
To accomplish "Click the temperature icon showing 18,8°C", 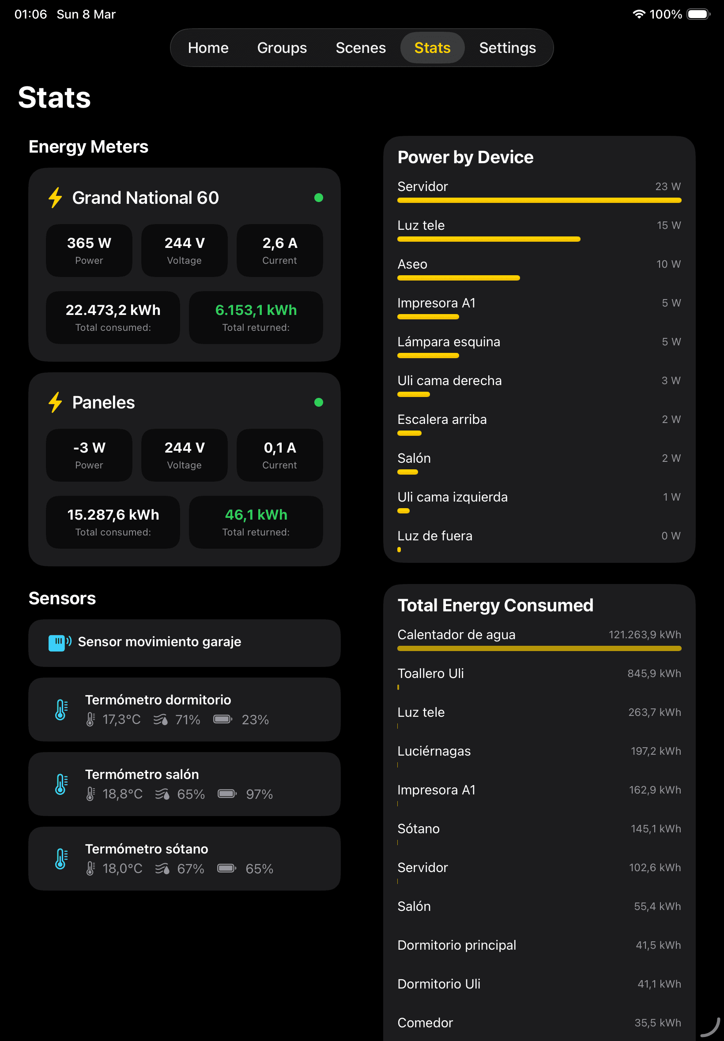I will point(91,794).
